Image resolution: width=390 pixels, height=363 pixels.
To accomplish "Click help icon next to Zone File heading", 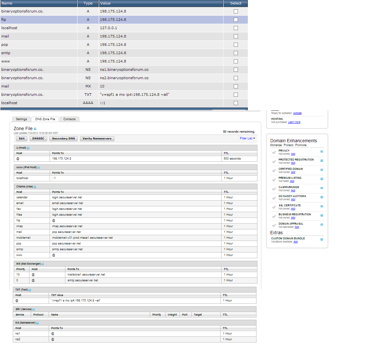I will [35, 129].
